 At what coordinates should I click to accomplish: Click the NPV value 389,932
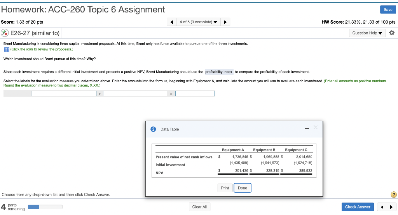tap(305, 171)
